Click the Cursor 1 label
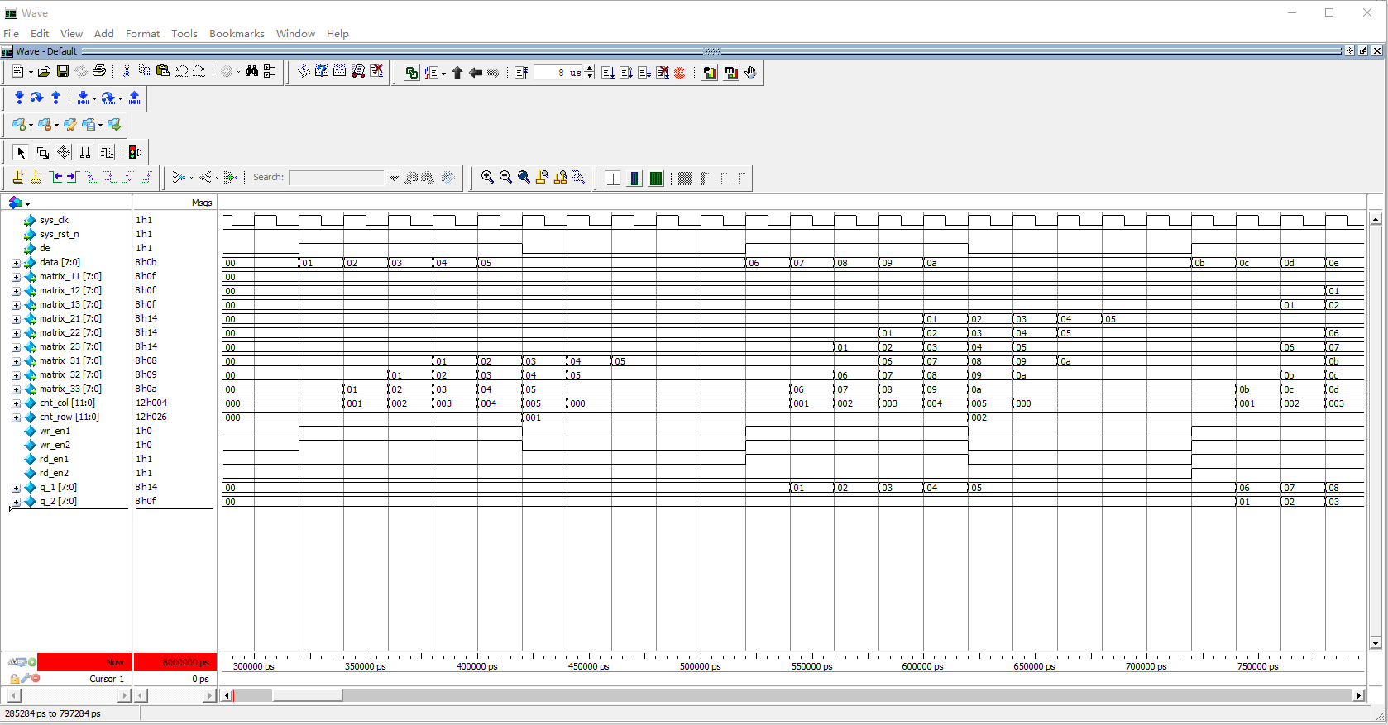Image resolution: width=1388 pixels, height=725 pixels. pyautogui.click(x=107, y=679)
